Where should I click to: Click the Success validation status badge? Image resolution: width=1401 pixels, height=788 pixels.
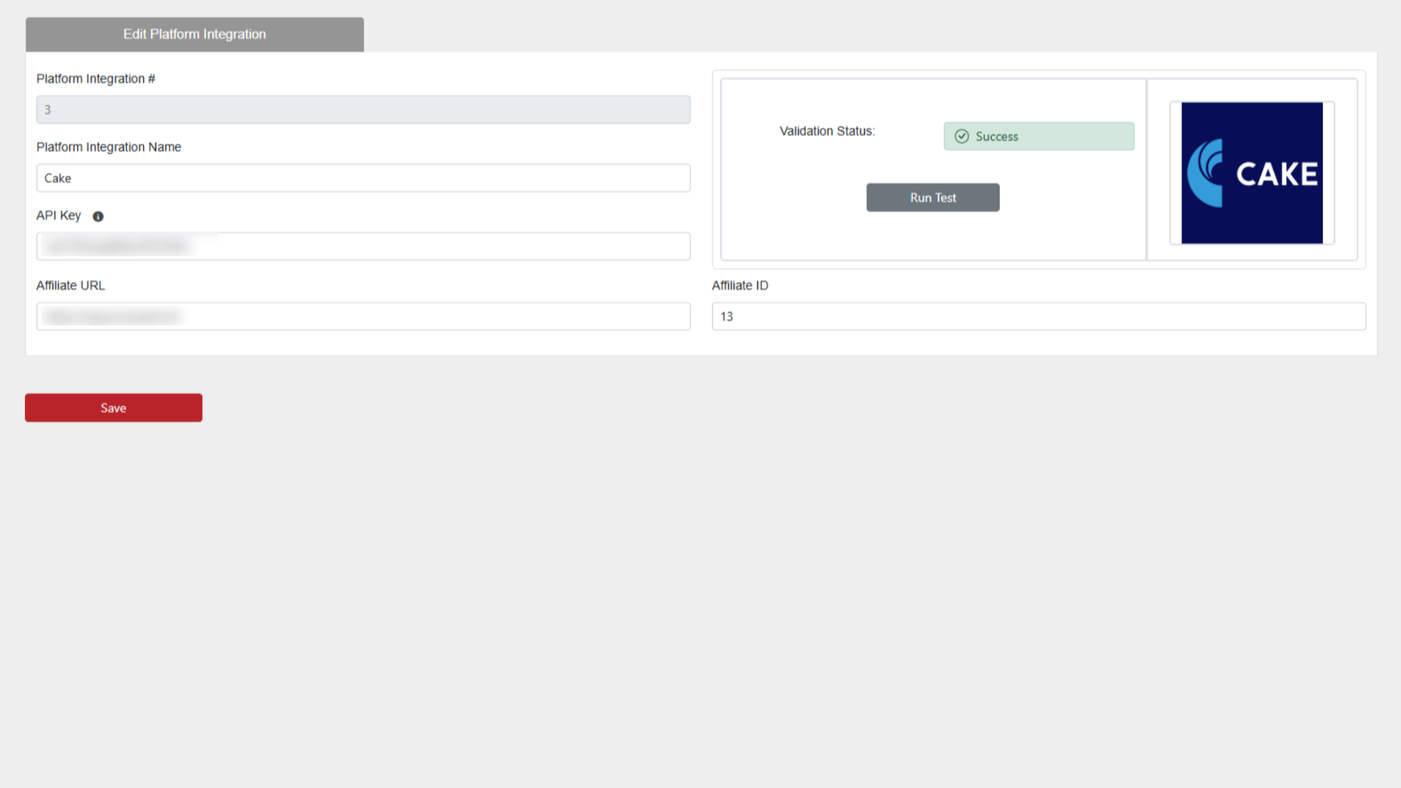[x=1039, y=136]
